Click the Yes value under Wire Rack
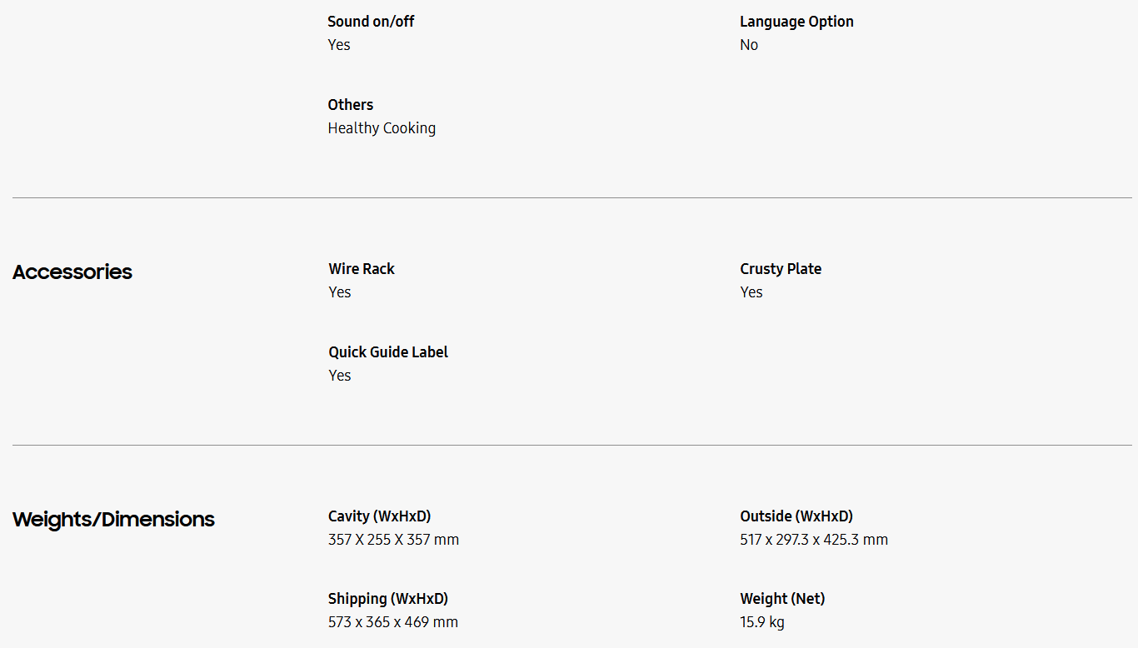Screen dimensions: 1138x648 [x=340, y=292]
